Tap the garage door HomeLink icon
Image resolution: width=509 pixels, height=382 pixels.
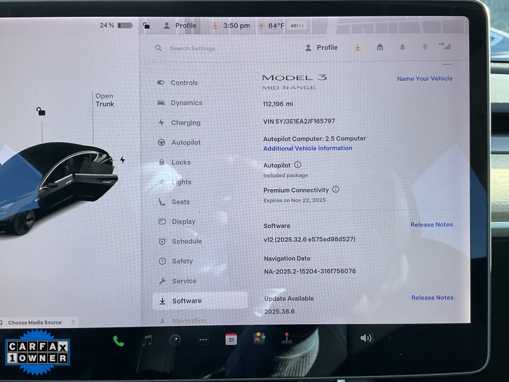(380, 47)
